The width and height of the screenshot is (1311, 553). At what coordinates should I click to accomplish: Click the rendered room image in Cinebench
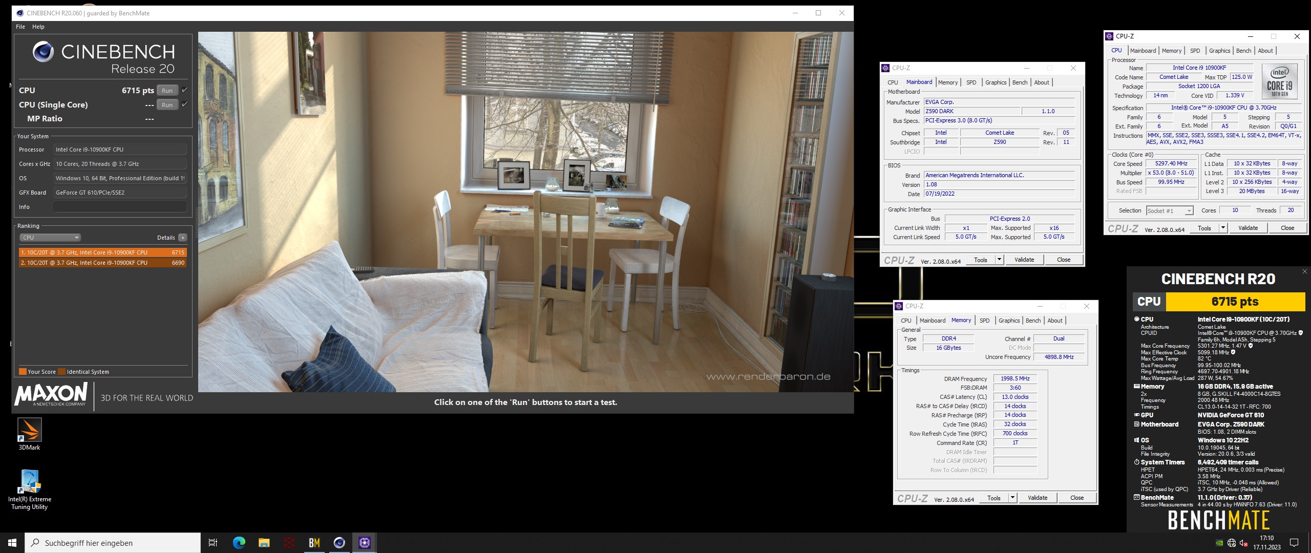[x=525, y=212]
